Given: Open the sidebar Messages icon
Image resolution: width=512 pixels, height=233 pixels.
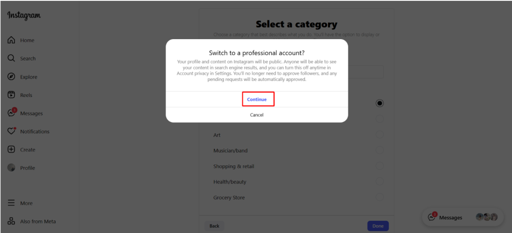Looking at the screenshot, I should (11, 113).
